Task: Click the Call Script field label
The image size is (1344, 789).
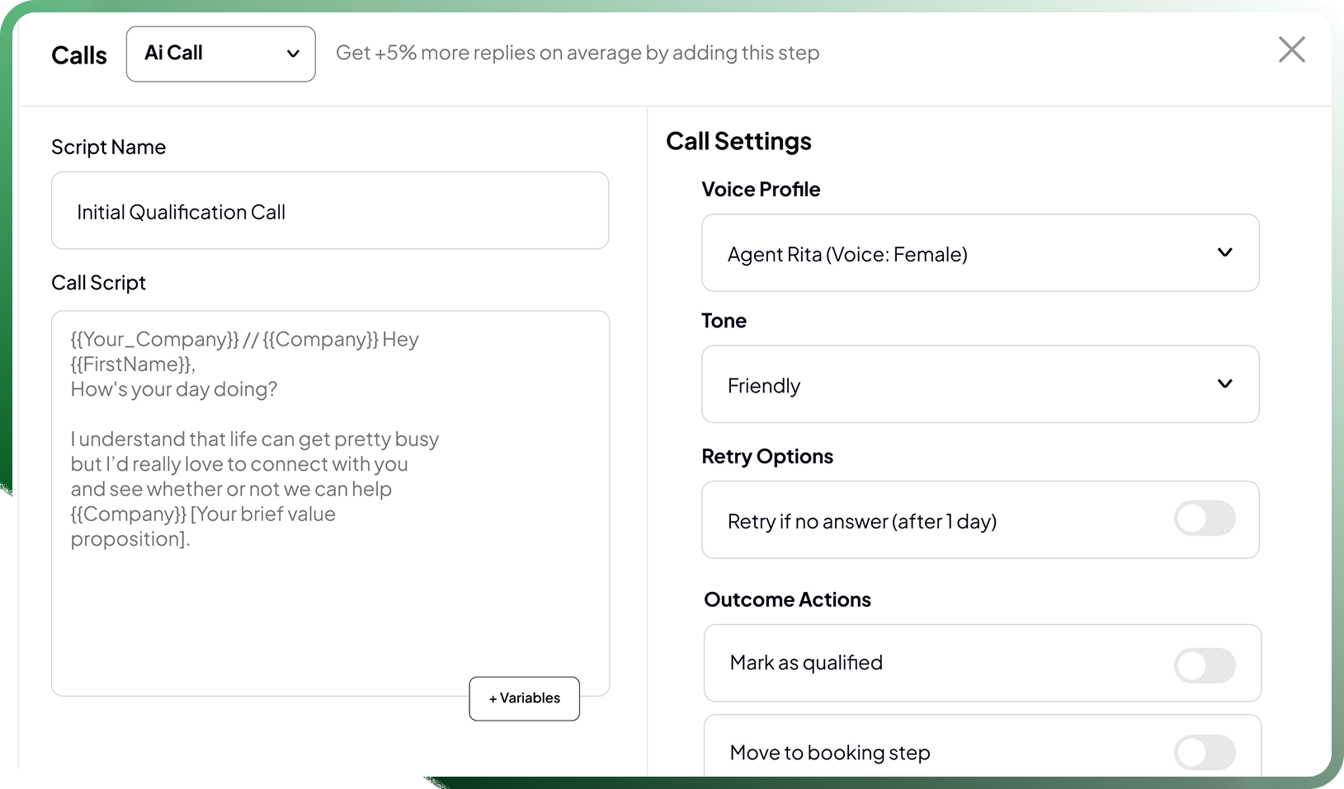Action: 98,283
